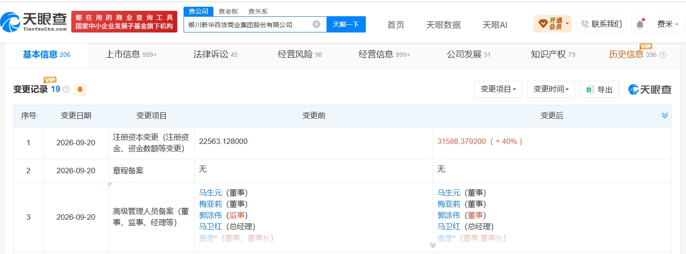Click the value 22563.128000 in row 1

(223, 141)
